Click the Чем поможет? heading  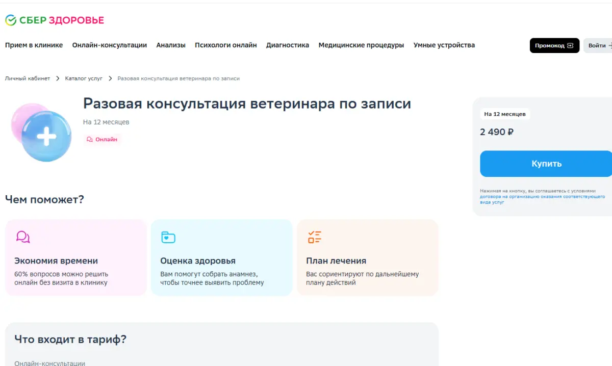point(44,199)
